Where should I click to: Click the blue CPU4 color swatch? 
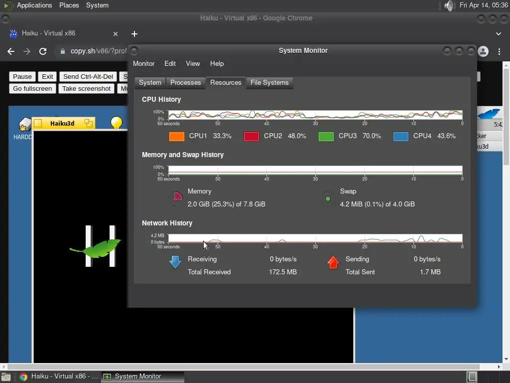click(401, 136)
